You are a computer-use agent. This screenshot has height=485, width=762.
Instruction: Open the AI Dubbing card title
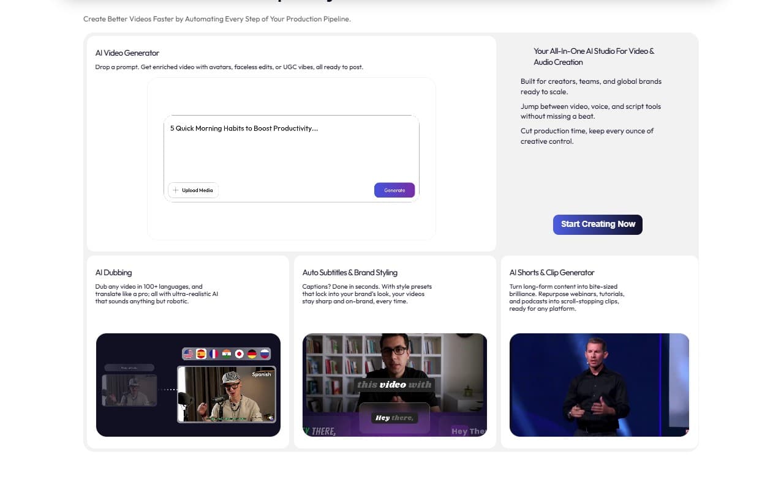pyautogui.click(x=113, y=273)
